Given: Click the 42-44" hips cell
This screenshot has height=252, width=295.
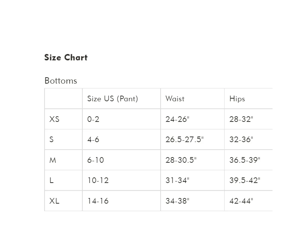Looking at the screenshot, I should [241, 201].
